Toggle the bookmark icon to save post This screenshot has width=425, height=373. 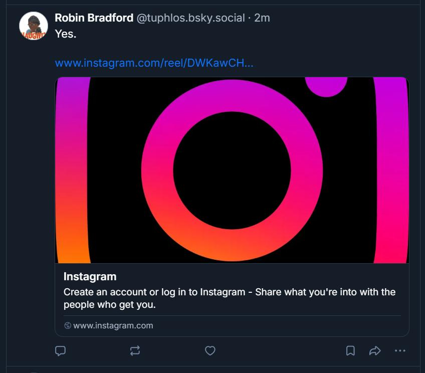click(x=350, y=351)
